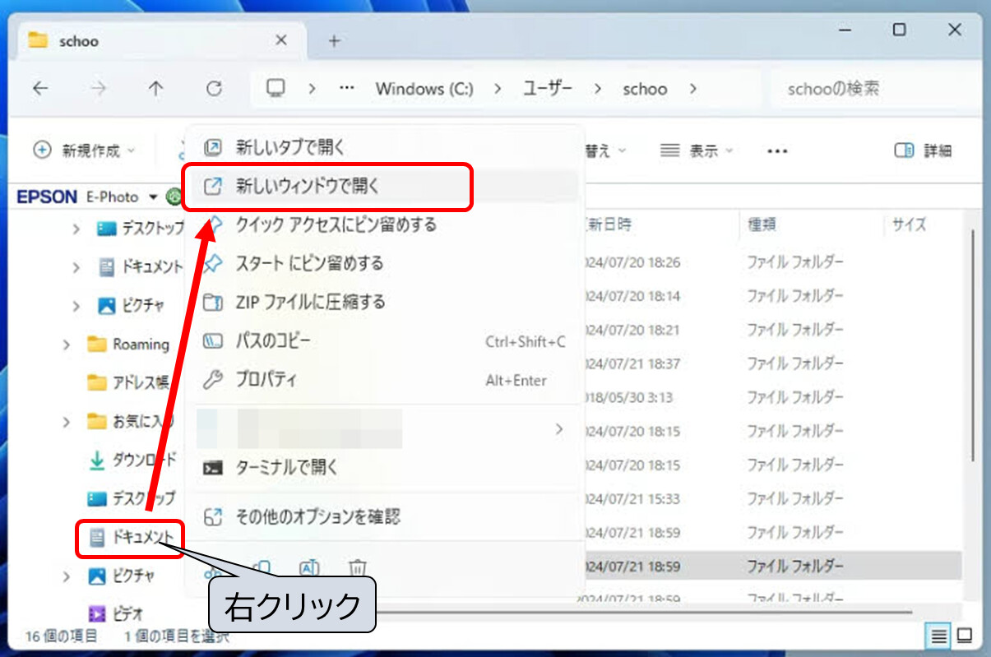Viewport: 991px width, 657px height.
Task: Sort by the 種類 column header
Action: [x=762, y=224]
